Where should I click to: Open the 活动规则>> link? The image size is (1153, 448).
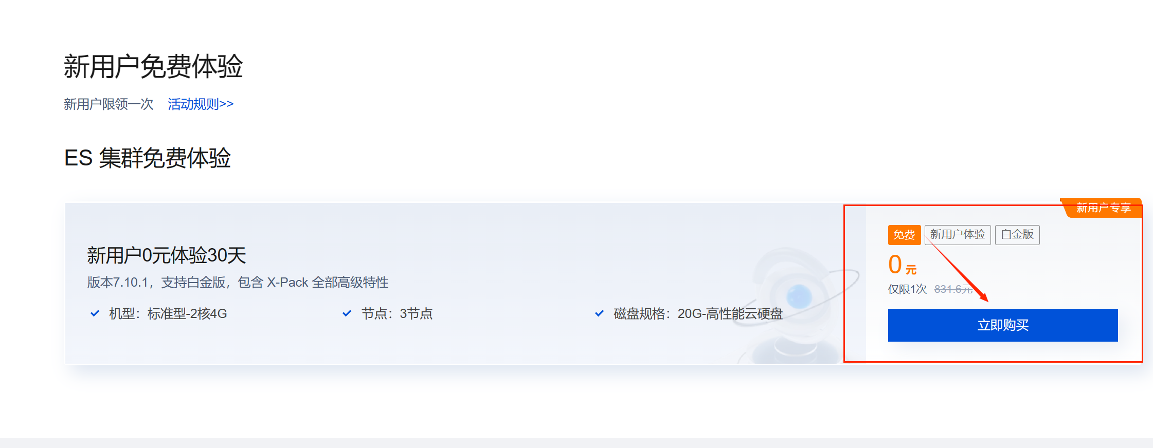(x=201, y=104)
